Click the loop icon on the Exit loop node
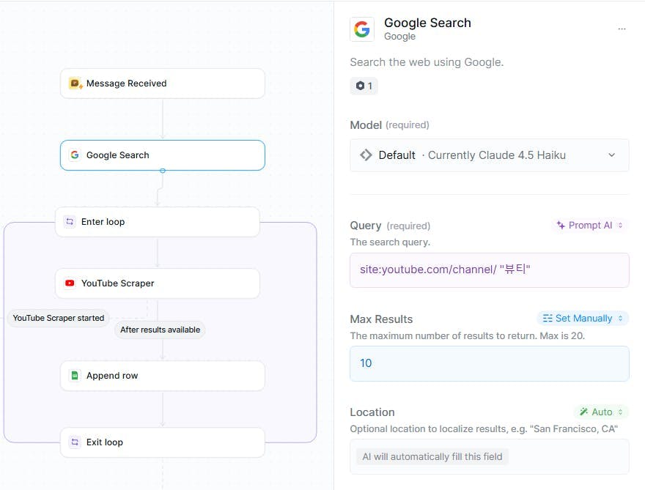The image size is (645, 490). point(73,442)
